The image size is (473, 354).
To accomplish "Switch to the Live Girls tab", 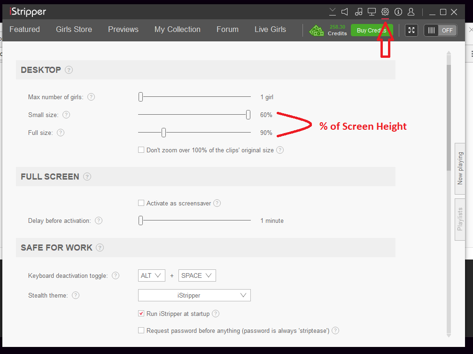I will point(270,29).
